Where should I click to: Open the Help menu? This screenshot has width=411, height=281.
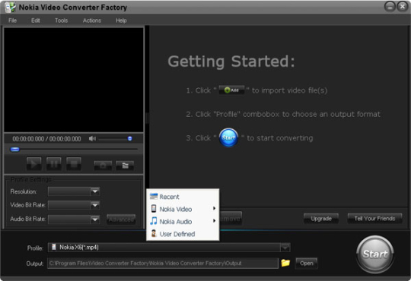[x=121, y=21]
